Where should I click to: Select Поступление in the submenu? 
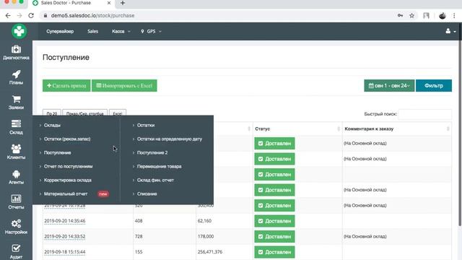(x=58, y=152)
